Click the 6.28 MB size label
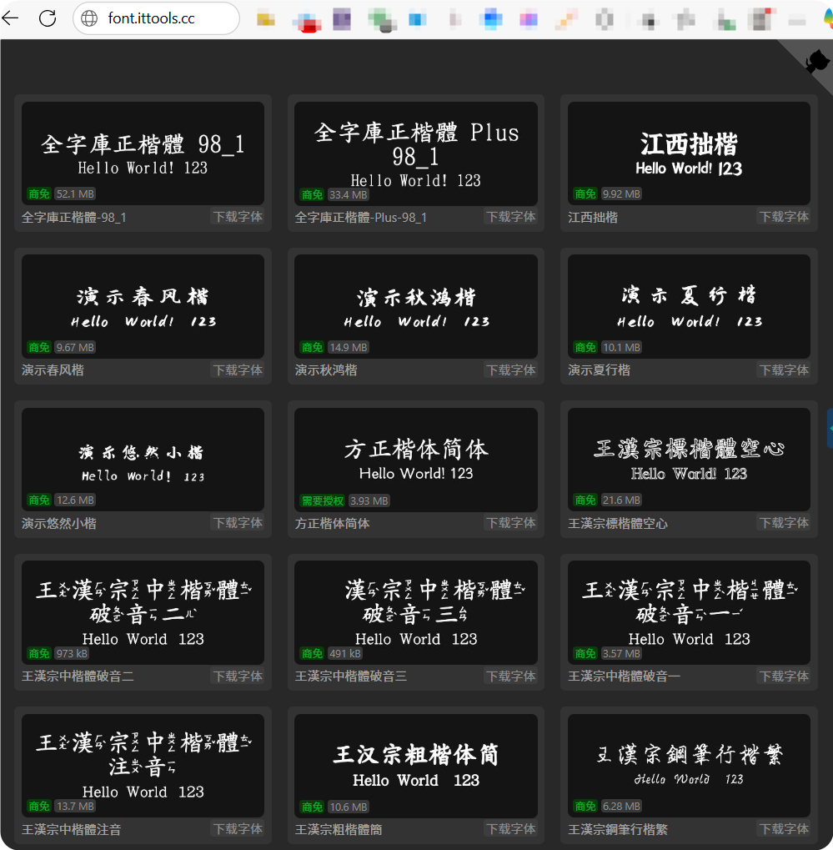The image size is (833, 850). tap(622, 807)
